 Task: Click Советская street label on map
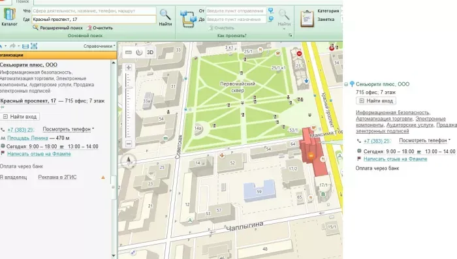tap(178, 147)
